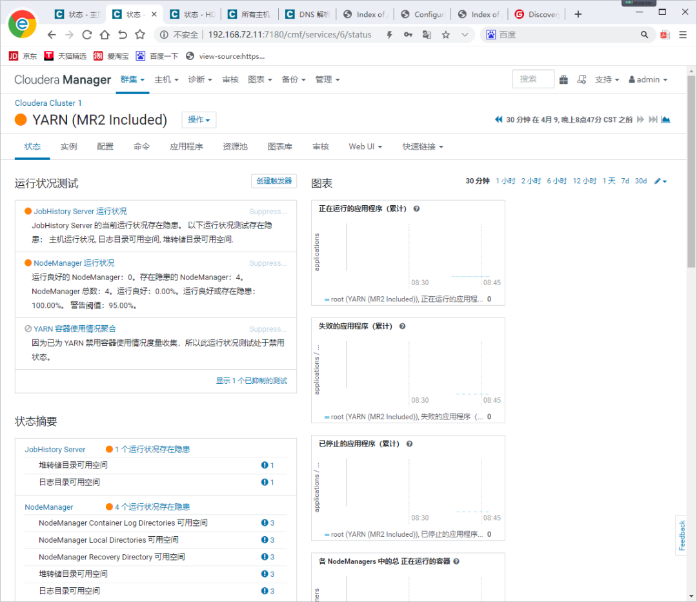Open the 备份 backup dropdown

pos(294,79)
